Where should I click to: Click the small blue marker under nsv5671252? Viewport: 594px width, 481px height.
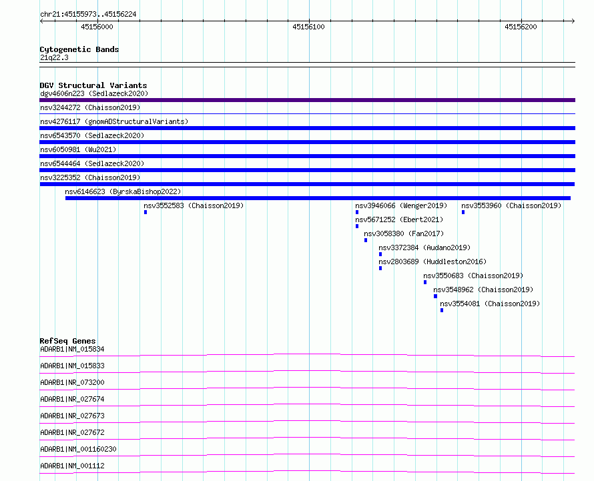pos(357,226)
